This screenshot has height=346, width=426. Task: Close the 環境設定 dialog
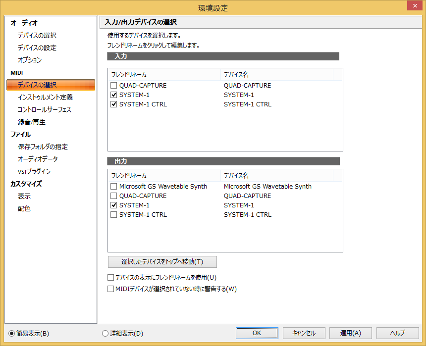415,6
